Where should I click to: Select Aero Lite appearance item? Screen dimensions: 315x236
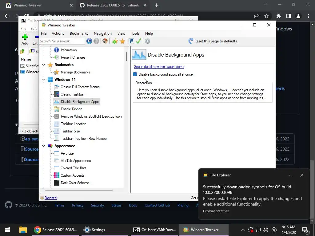(x=67, y=153)
